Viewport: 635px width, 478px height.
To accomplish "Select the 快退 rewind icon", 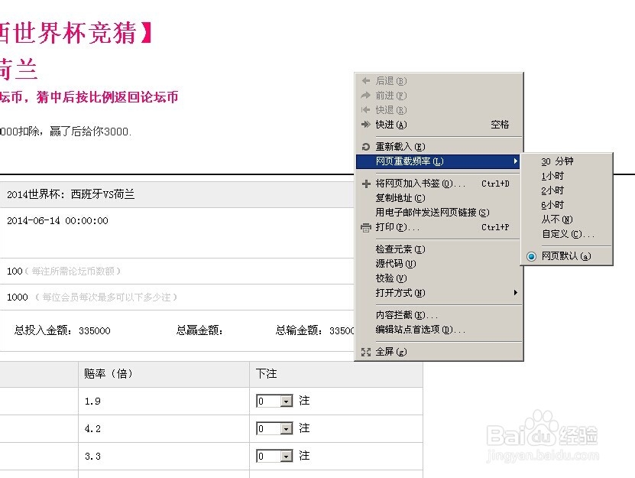I will 364,109.
